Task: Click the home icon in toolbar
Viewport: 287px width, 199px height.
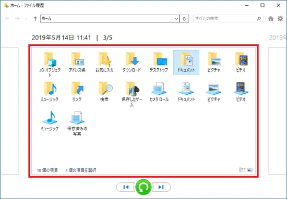Action: [x=271, y=18]
